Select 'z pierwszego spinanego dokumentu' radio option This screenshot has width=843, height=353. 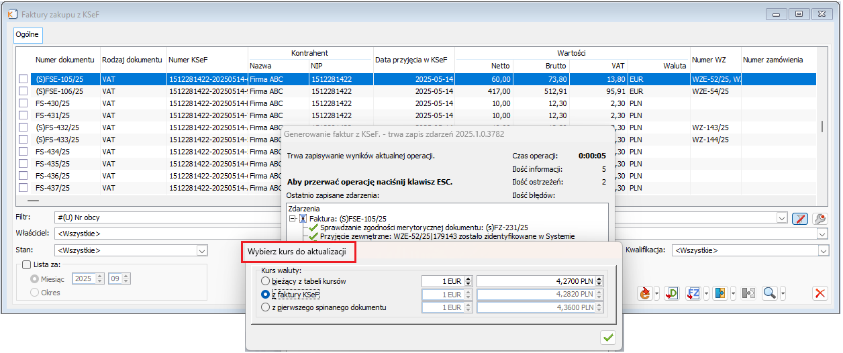coord(266,307)
